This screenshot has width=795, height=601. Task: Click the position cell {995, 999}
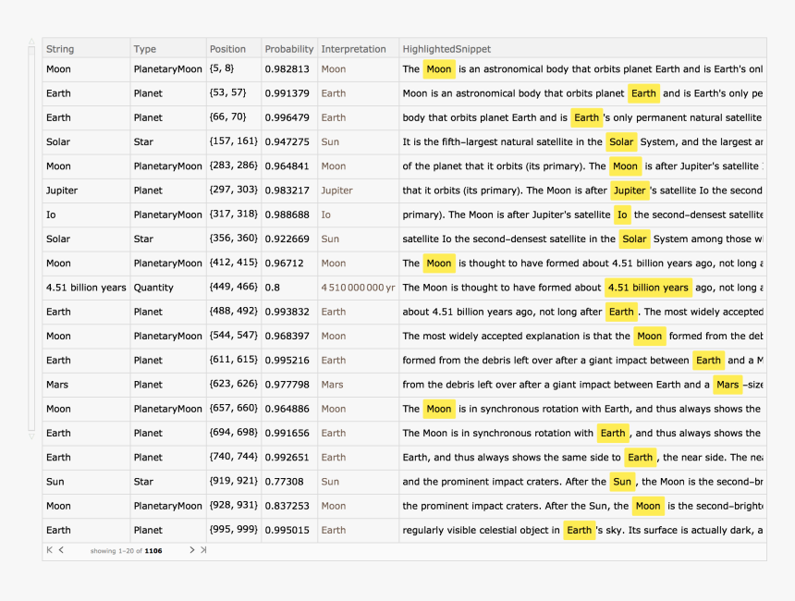tap(234, 530)
